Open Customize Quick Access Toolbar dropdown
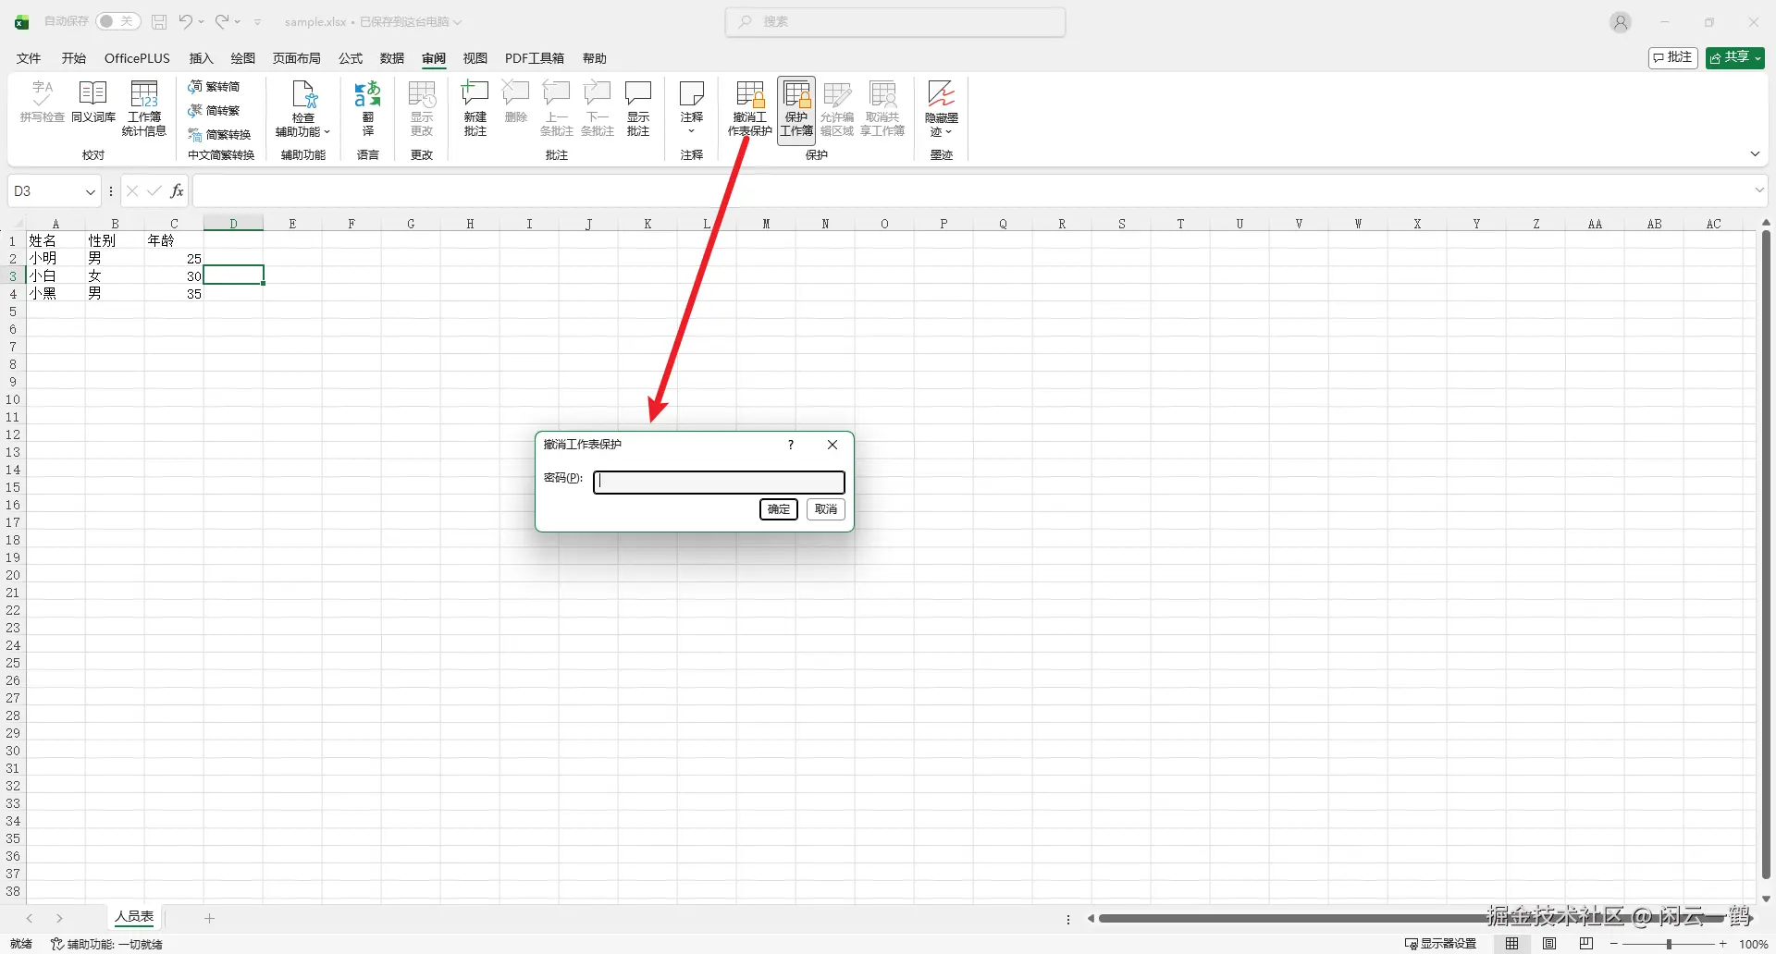This screenshot has width=1776, height=954. pyautogui.click(x=258, y=21)
